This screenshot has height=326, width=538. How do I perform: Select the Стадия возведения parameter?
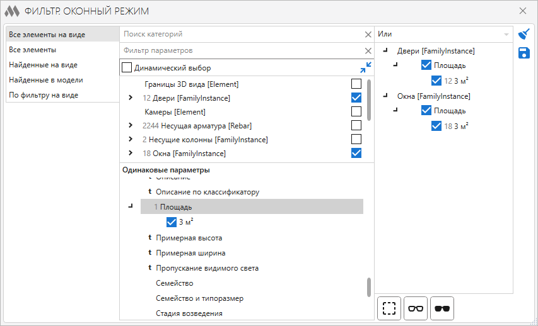[189, 313]
